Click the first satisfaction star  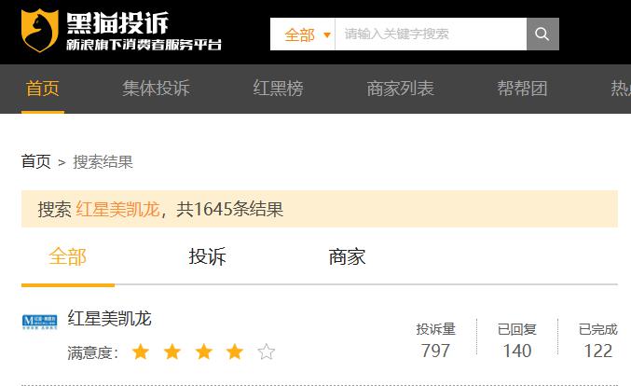[x=141, y=352]
